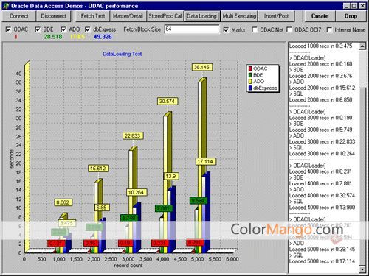The image size is (369, 276).
Task: Click the Create button
Action: (320, 16)
